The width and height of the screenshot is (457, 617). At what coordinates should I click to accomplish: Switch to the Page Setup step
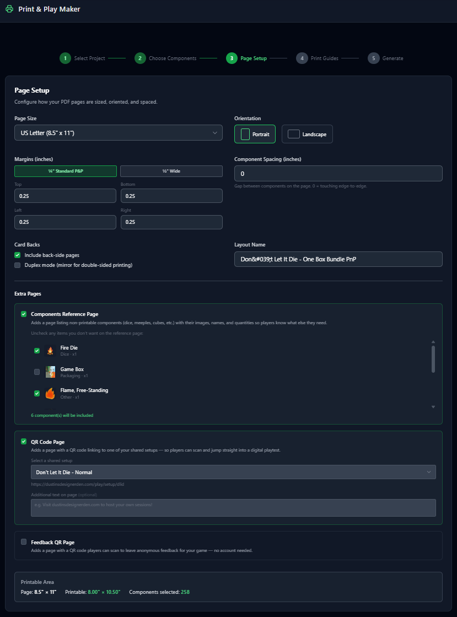pyautogui.click(x=231, y=57)
